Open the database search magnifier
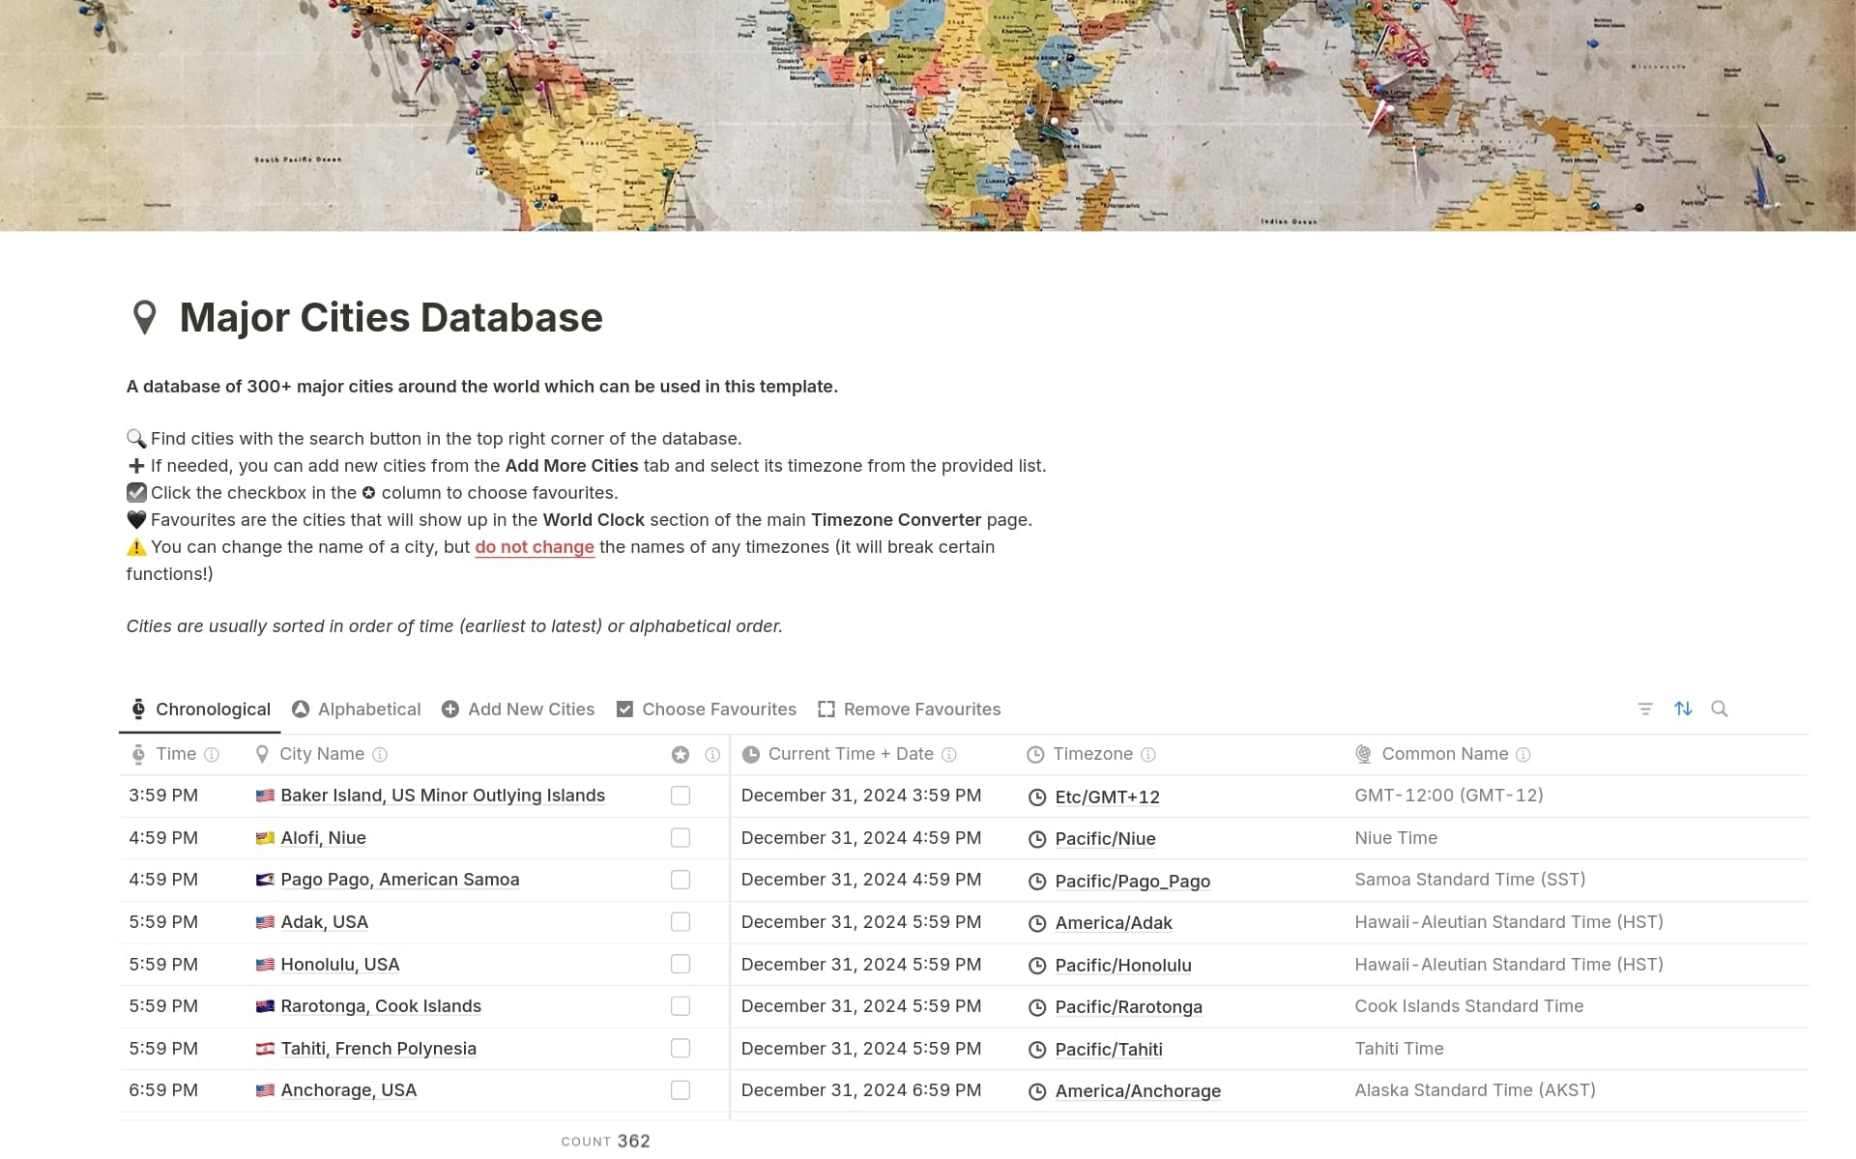The image size is (1856, 1159). coord(1720,709)
